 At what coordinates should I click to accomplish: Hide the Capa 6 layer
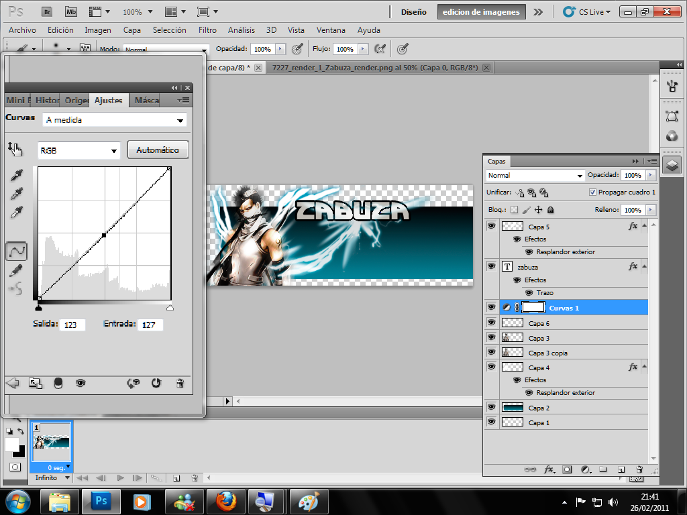[492, 323]
